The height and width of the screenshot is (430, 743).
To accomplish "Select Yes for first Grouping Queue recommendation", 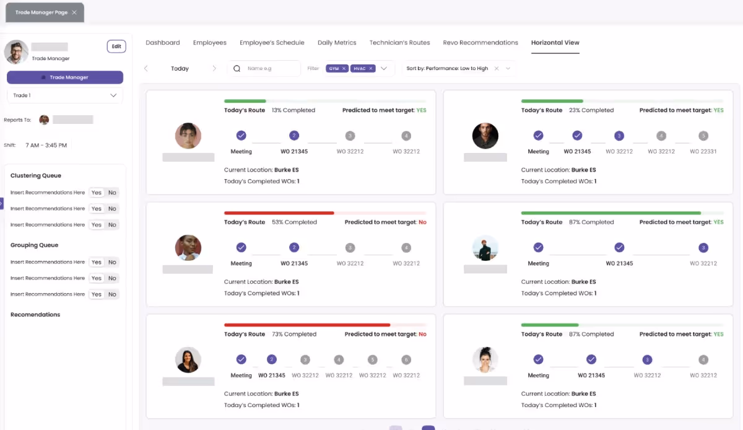I will click(97, 262).
